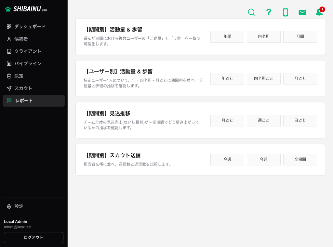The height and width of the screenshot is (247, 333).
Task: Click the Shibainu paw logo icon
Action: coord(8,9)
